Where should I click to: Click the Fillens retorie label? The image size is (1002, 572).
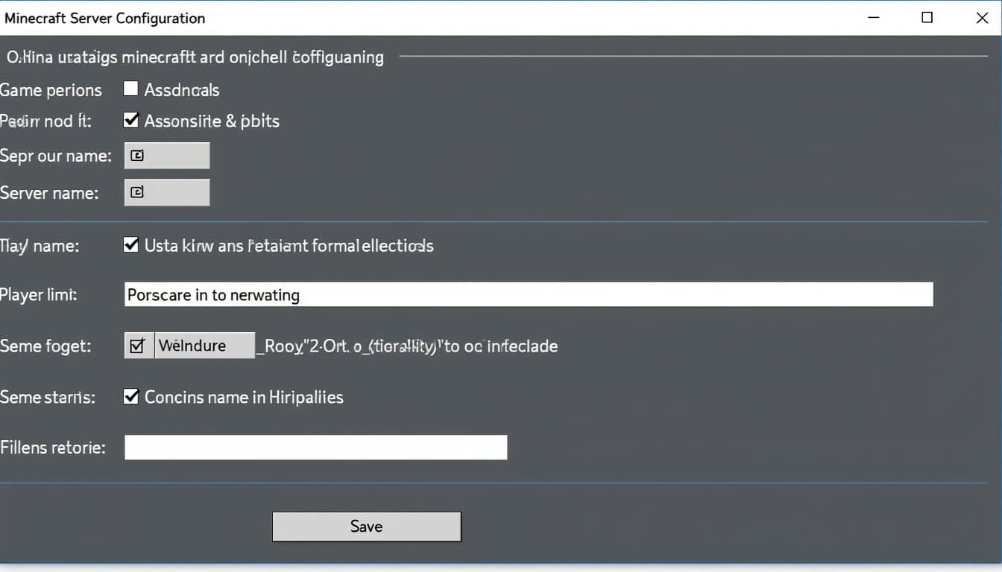53,448
